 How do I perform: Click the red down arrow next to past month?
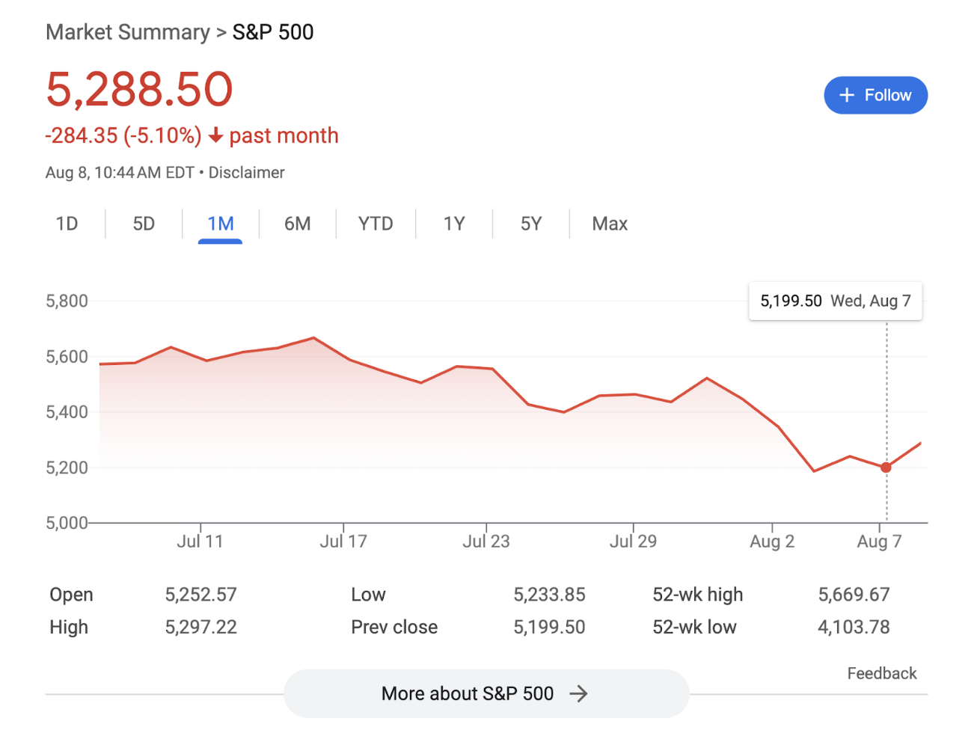[x=215, y=135]
